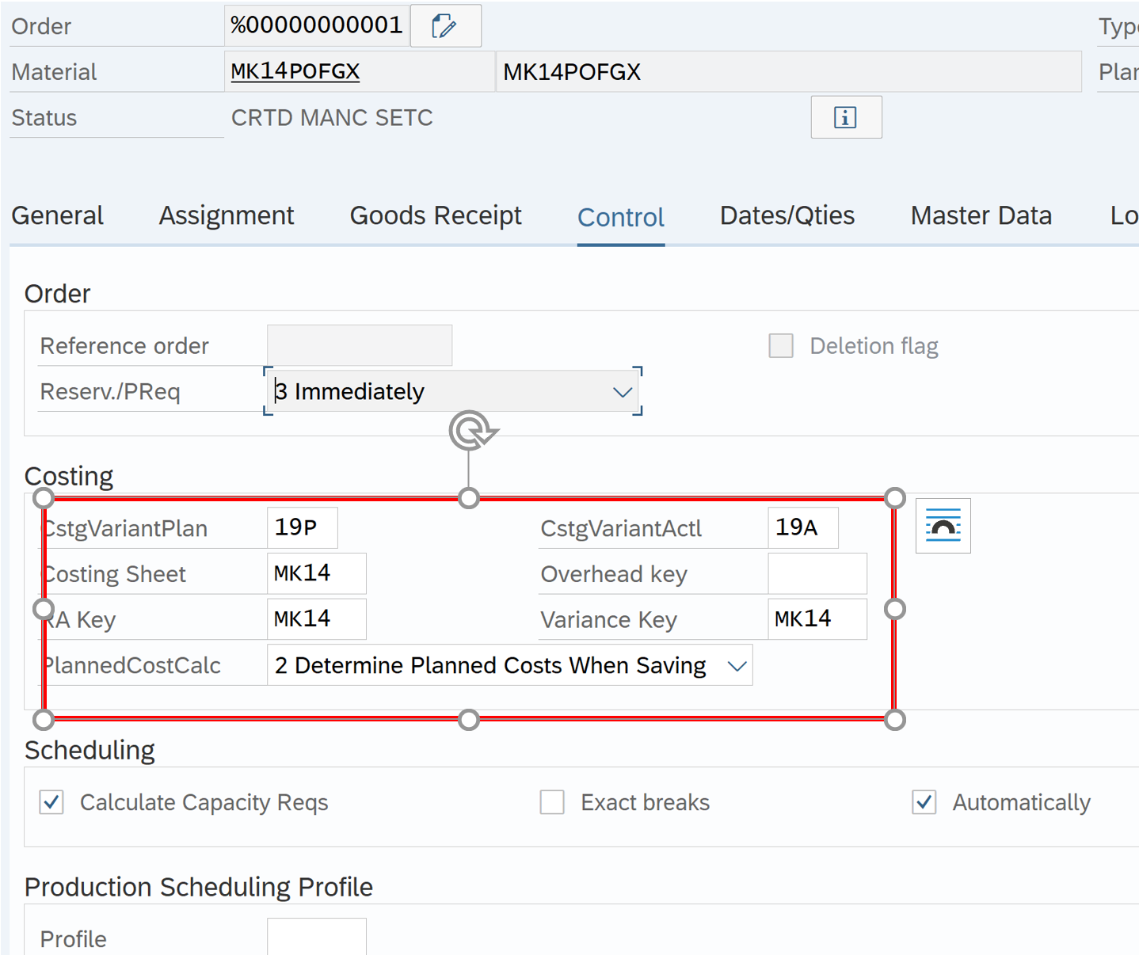This screenshot has width=1139, height=955.
Task: Open the Dates/Qties tab
Action: pos(787,216)
